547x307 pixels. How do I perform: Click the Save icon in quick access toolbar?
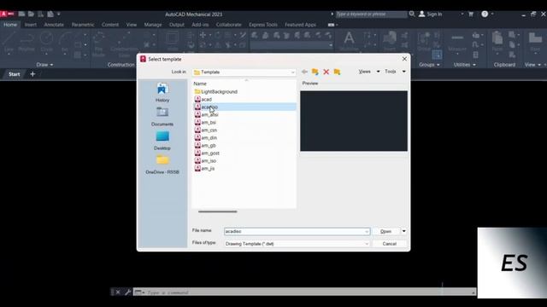coord(41,14)
